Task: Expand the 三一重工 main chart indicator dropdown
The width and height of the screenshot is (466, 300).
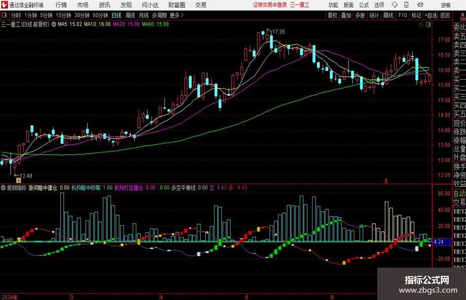Action: coord(54,24)
